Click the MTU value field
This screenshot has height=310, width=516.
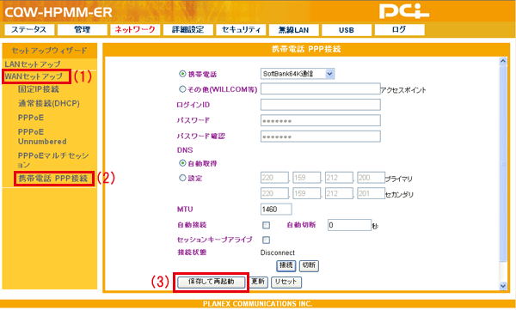276,209
